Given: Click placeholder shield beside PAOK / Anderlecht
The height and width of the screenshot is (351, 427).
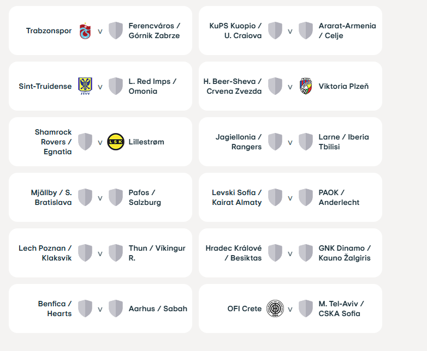Looking at the screenshot, I should [x=306, y=197].
